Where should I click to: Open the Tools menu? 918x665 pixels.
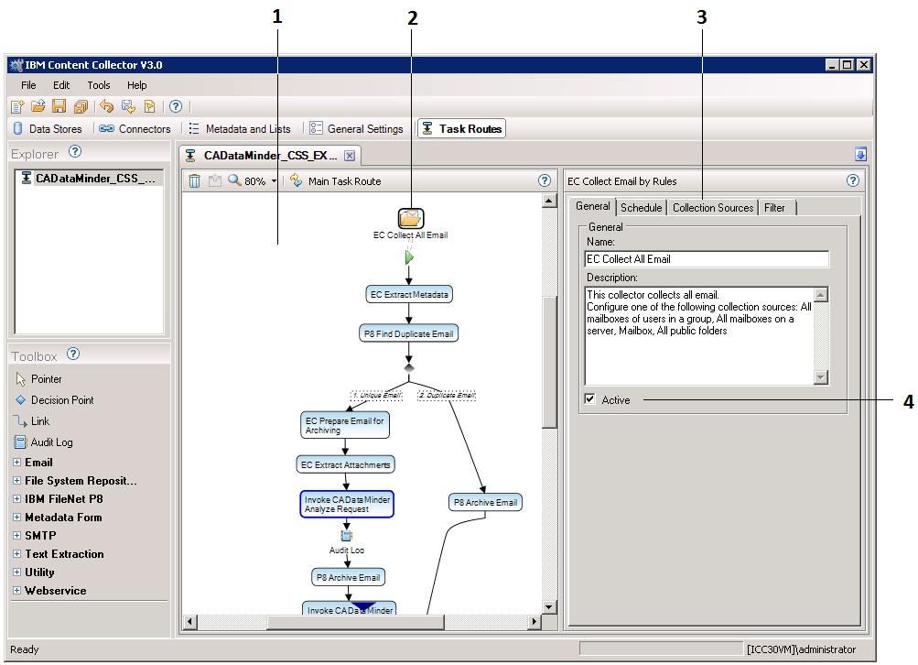[98, 85]
